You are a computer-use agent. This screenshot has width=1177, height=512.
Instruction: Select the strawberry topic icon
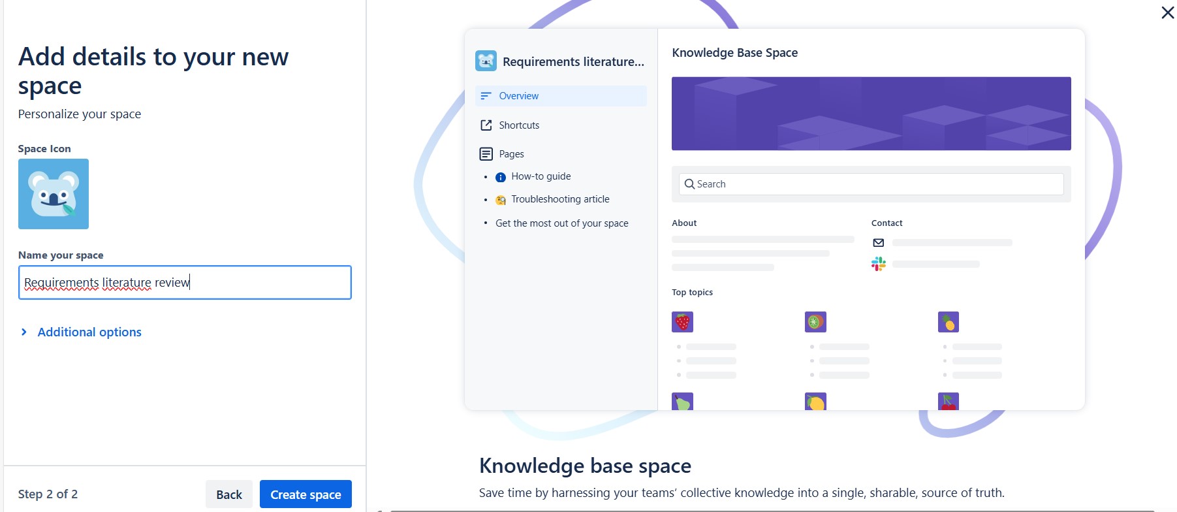(x=682, y=322)
